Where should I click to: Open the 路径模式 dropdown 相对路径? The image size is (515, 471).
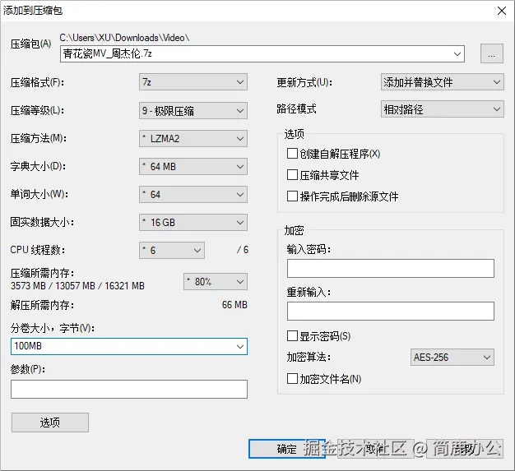pos(442,109)
